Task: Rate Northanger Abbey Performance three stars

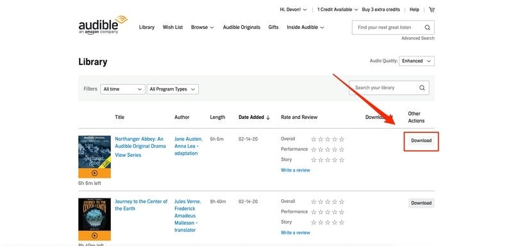Action: [x=328, y=150]
